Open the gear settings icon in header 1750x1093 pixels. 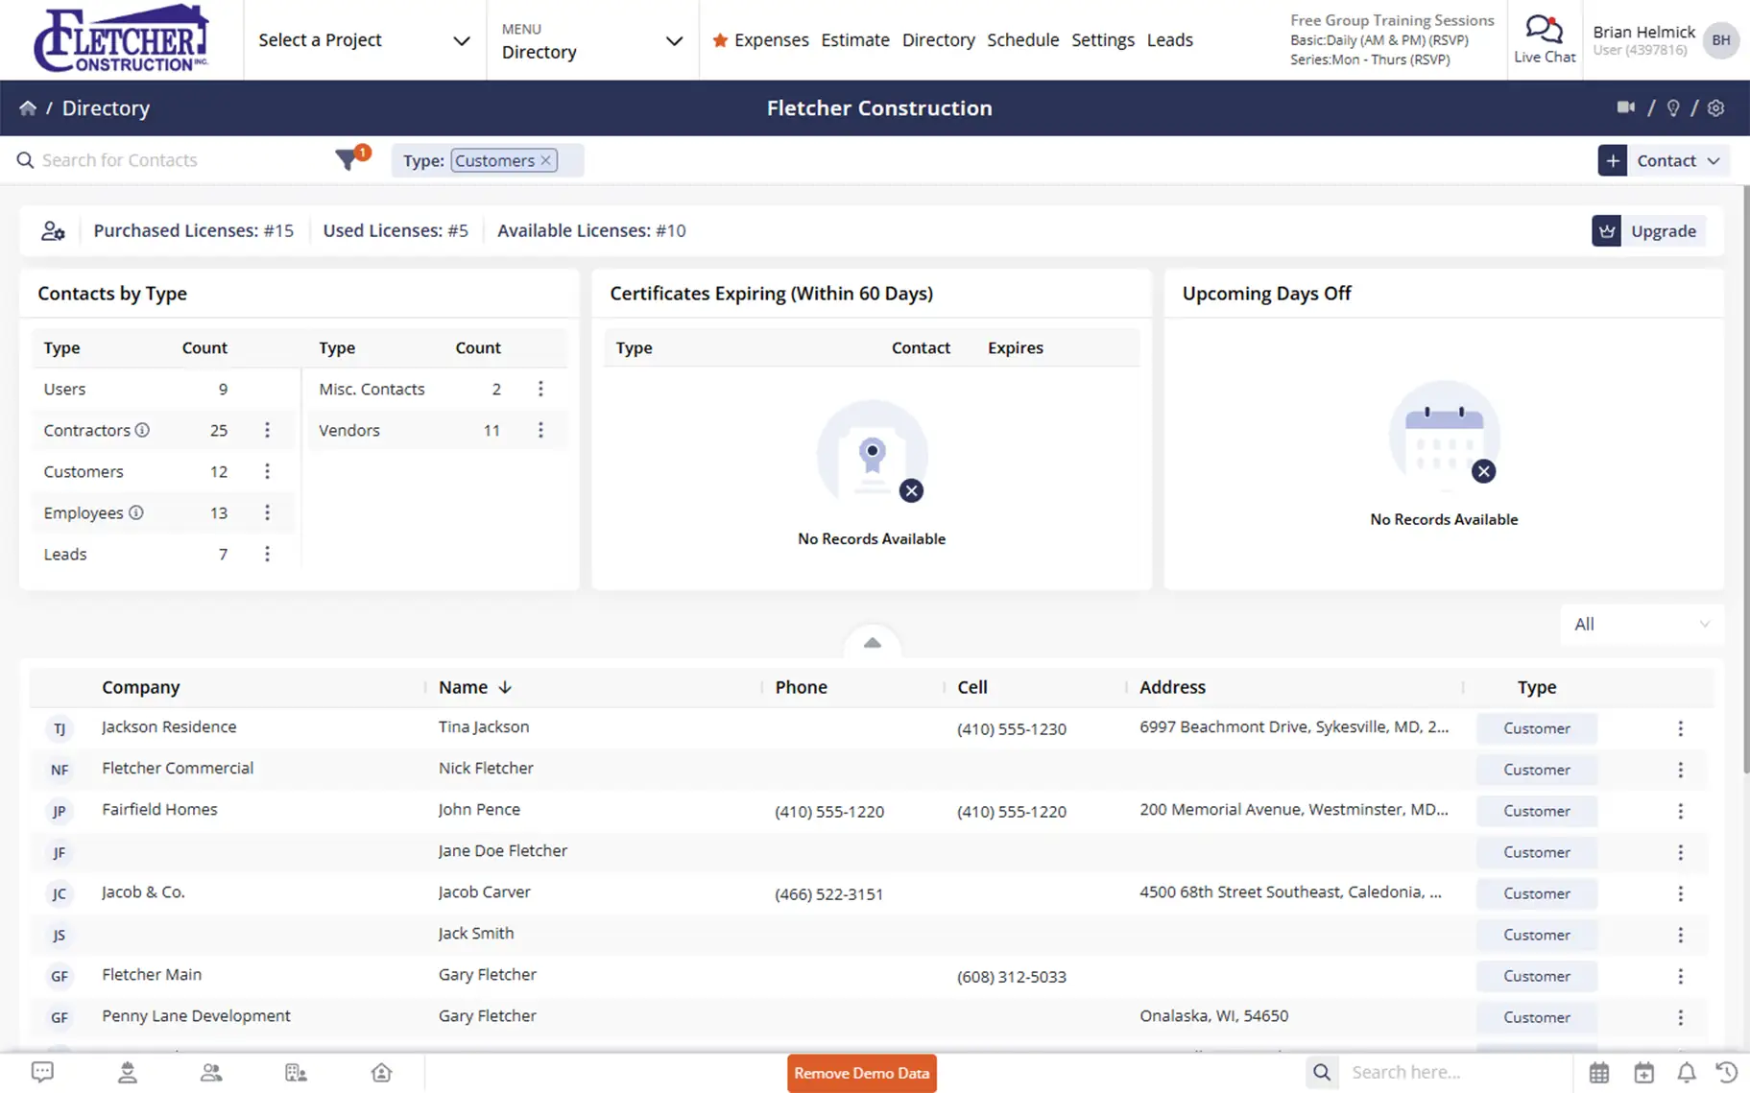point(1716,107)
